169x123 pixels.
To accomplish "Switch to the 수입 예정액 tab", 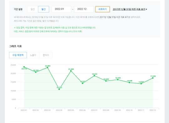I will (18, 55).
